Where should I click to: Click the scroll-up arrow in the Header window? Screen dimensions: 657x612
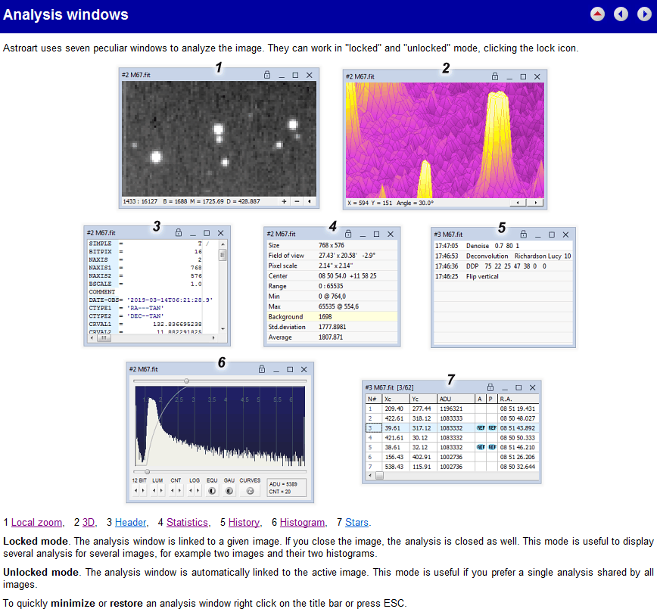tap(223, 244)
